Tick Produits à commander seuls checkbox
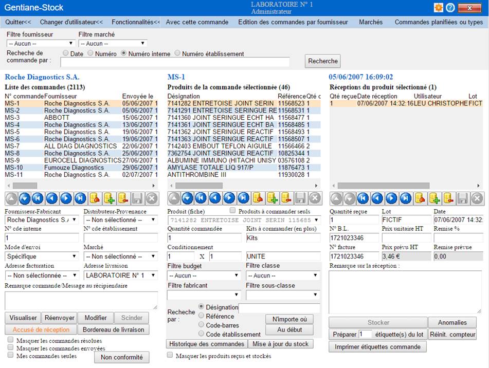The height and width of the screenshot is (368, 489). 232,210
